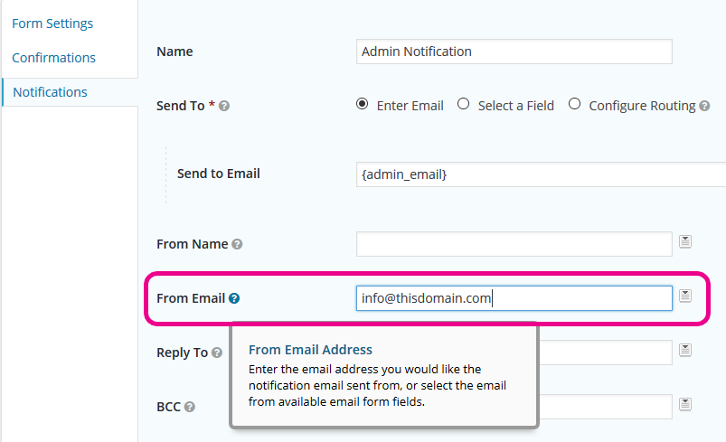Open merge tag picker beside From Name
Screen dimensions: 726x442
[685, 241]
